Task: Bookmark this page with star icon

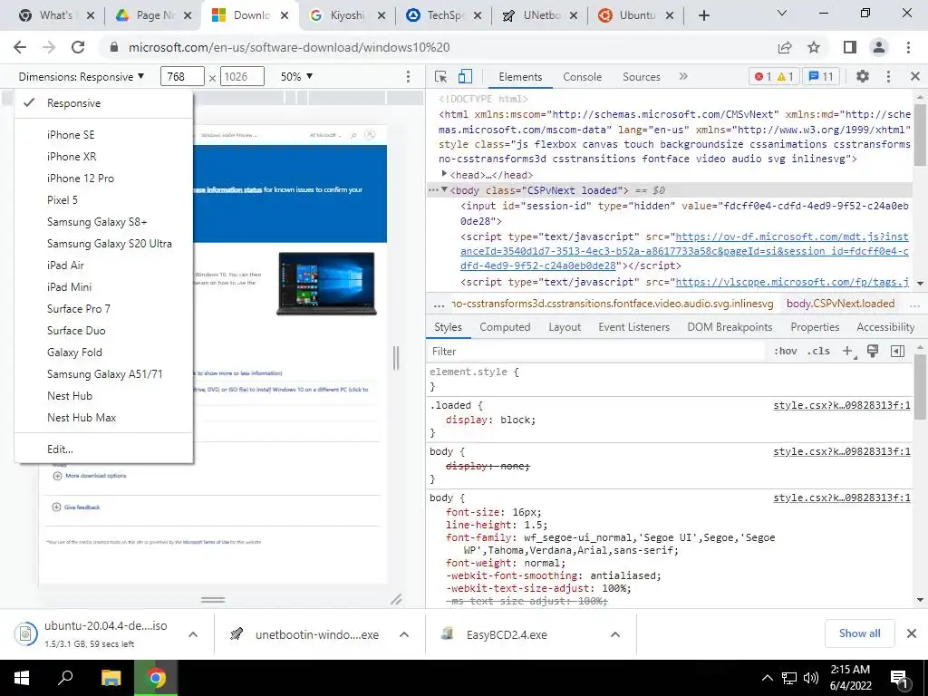Action: pos(814,47)
